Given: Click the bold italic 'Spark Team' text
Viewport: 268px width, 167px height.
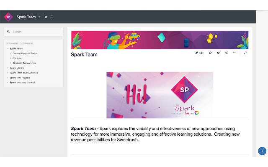Looking at the screenshot, I should point(83,129).
